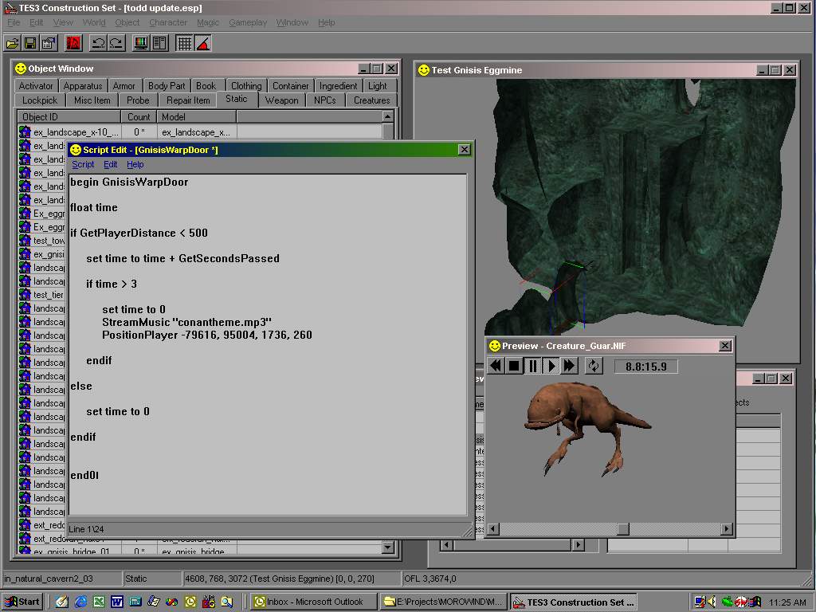Screen dimensions: 816x612
Task: Open the Edit menu in Script Edit
Action: pyautogui.click(x=110, y=164)
